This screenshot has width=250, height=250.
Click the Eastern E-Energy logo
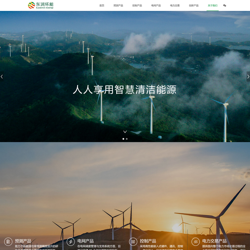click(x=40, y=5)
